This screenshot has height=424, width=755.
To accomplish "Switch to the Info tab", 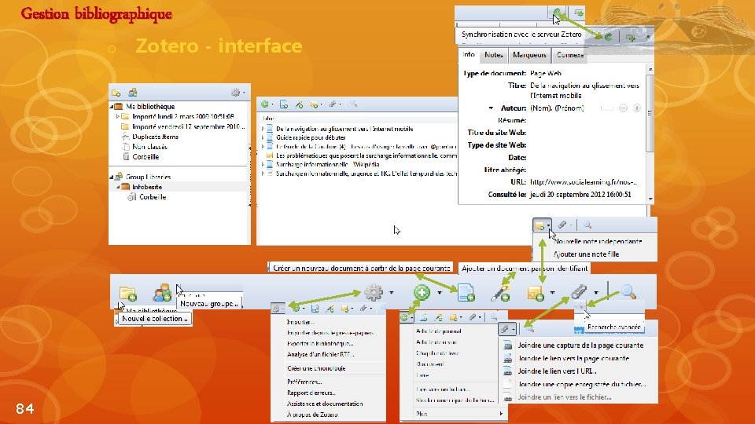I will [x=469, y=55].
